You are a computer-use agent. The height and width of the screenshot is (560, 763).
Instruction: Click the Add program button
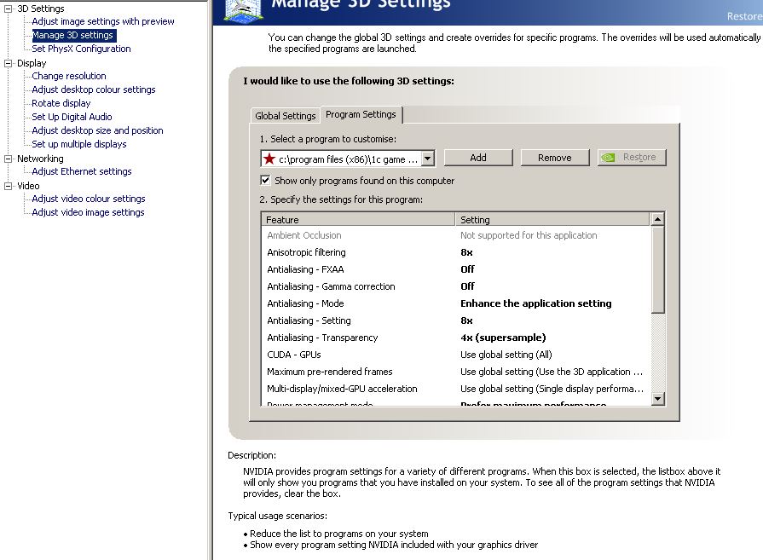[478, 158]
